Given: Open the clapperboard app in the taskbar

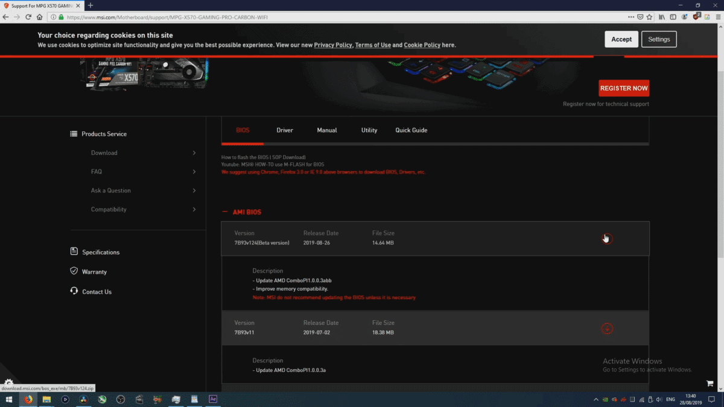Looking at the screenshot, I should [x=139, y=399].
